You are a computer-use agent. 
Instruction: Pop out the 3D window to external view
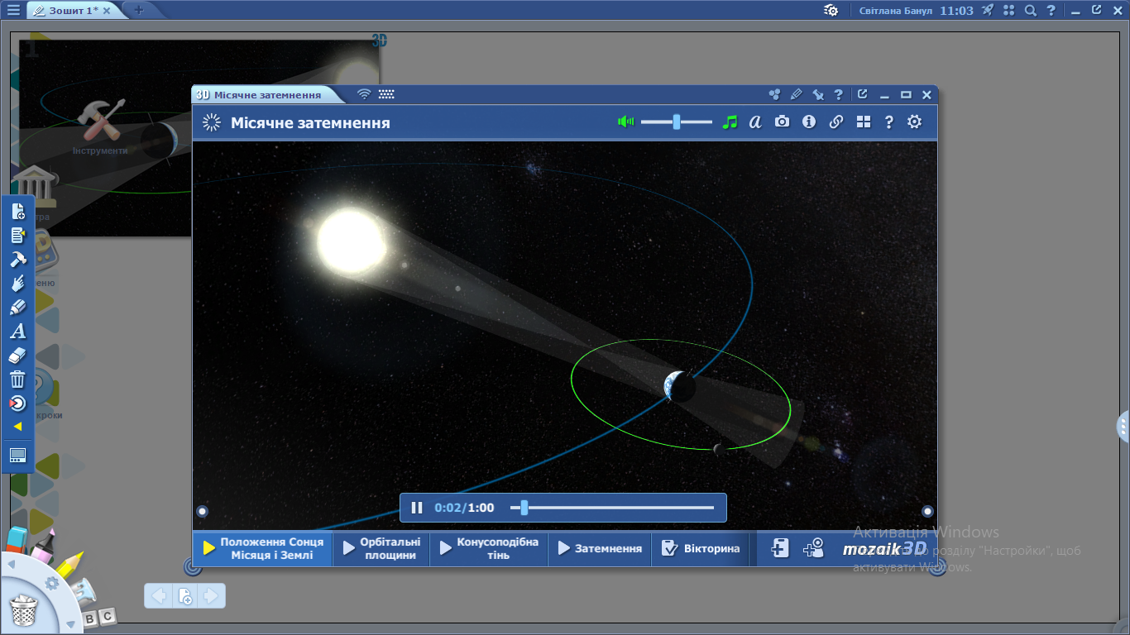click(x=862, y=94)
